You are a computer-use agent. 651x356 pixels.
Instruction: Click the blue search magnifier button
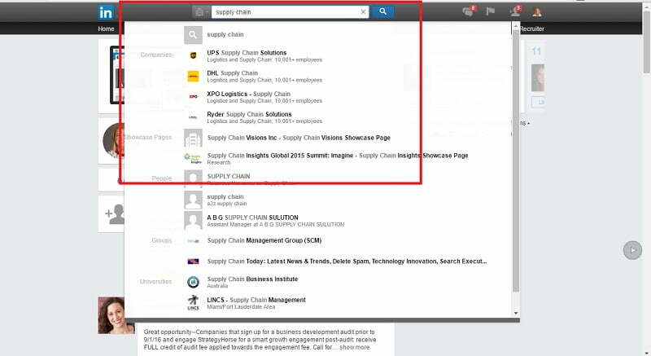[x=382, y=11]
